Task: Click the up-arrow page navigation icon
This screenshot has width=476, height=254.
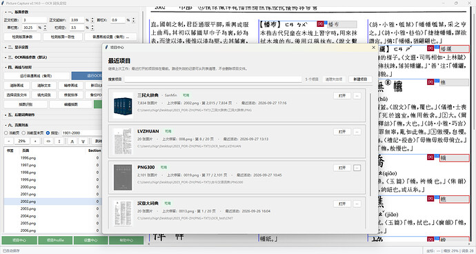Action: point(72,141)
